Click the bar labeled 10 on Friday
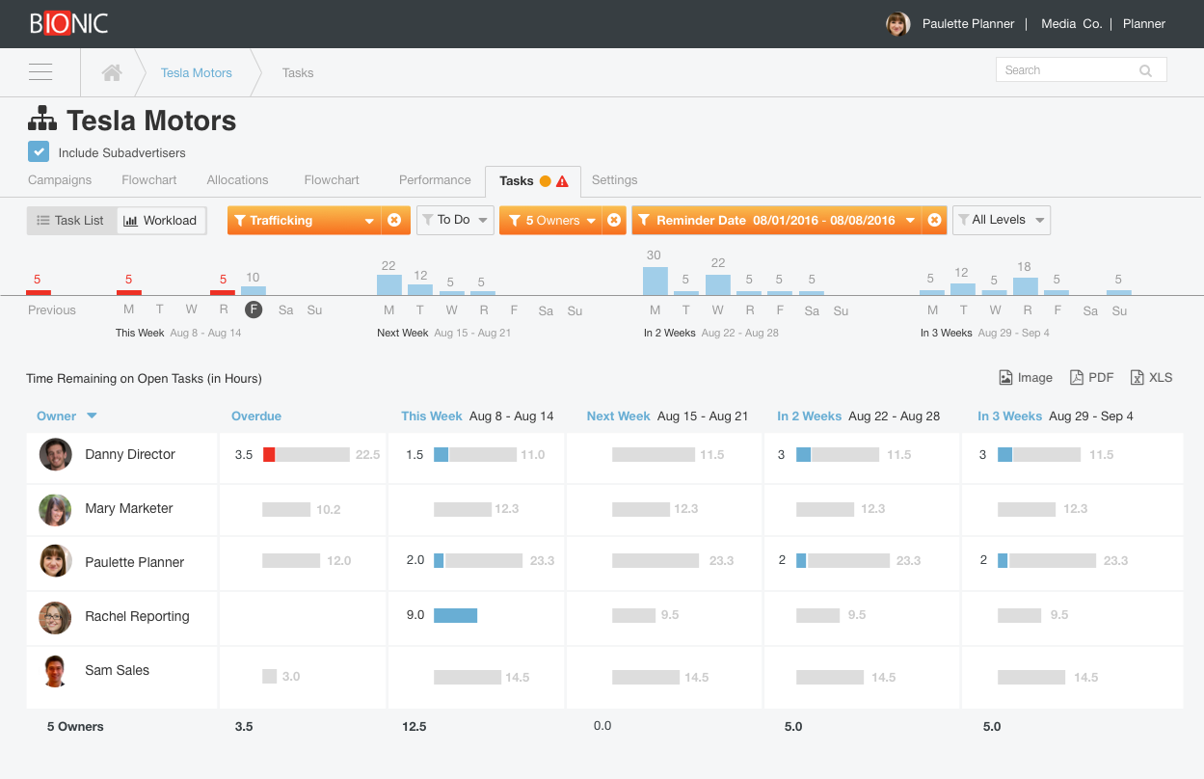 254,290
